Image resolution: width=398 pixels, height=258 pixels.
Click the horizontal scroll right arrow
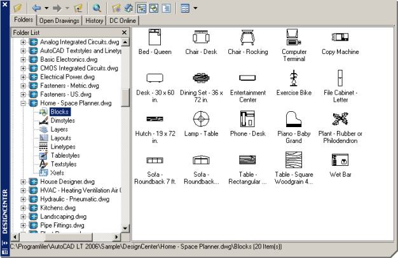(x=116, y=237)
